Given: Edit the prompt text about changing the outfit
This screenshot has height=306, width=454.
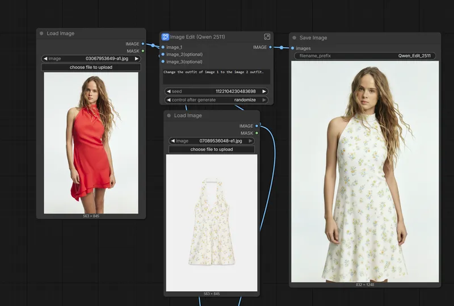Looking at the screenshot, I should (216, 77).
